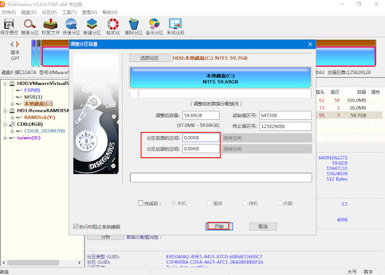The width and height of the screenshot is (385, 275).
Task: Open the dropdown beside 分区前部的空间
Action: 267,138
